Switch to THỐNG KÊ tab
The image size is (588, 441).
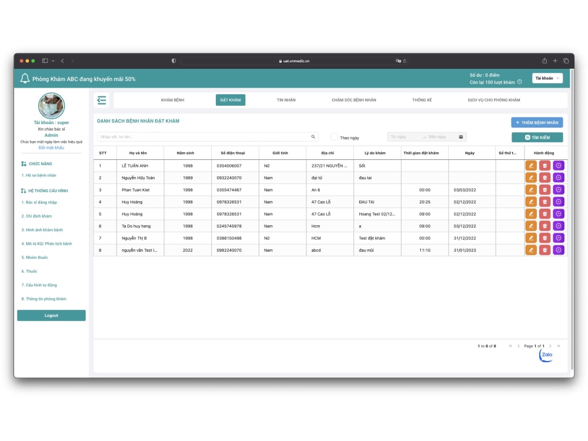[422, 100]
